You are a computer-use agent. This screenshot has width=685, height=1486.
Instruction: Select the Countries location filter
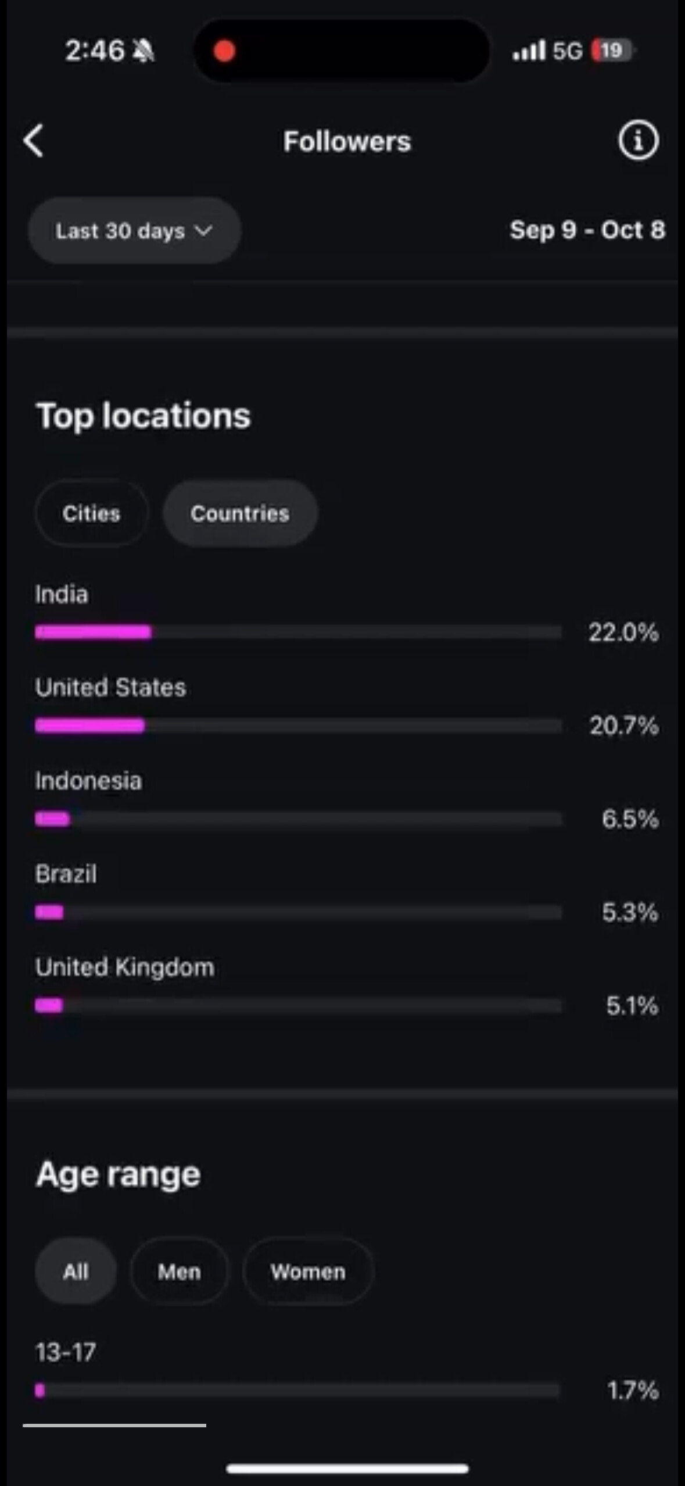[240, 513]
